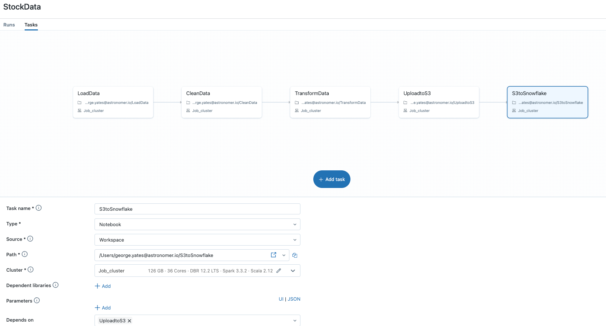Screen dimensions: 606x326
Task: Remove UploadtoS3 dependency with the X
Action: tap(129, 321)
